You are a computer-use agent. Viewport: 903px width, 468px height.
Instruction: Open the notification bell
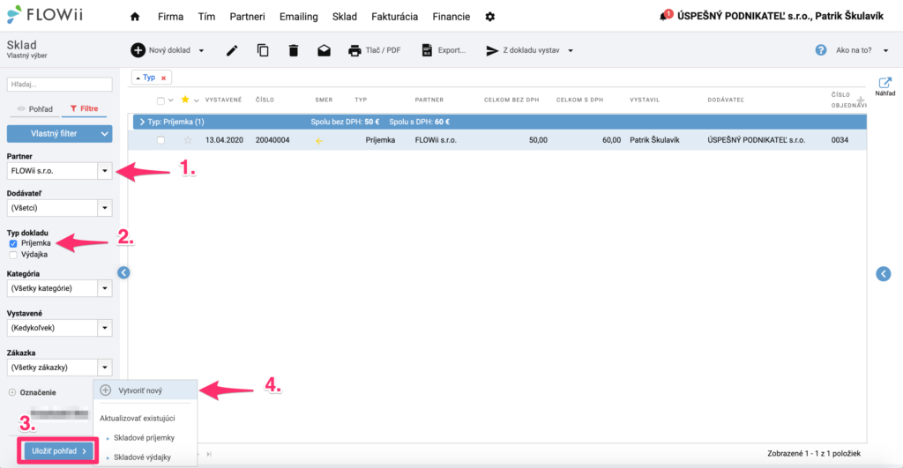pyautogui.click(x=665, y=16)
